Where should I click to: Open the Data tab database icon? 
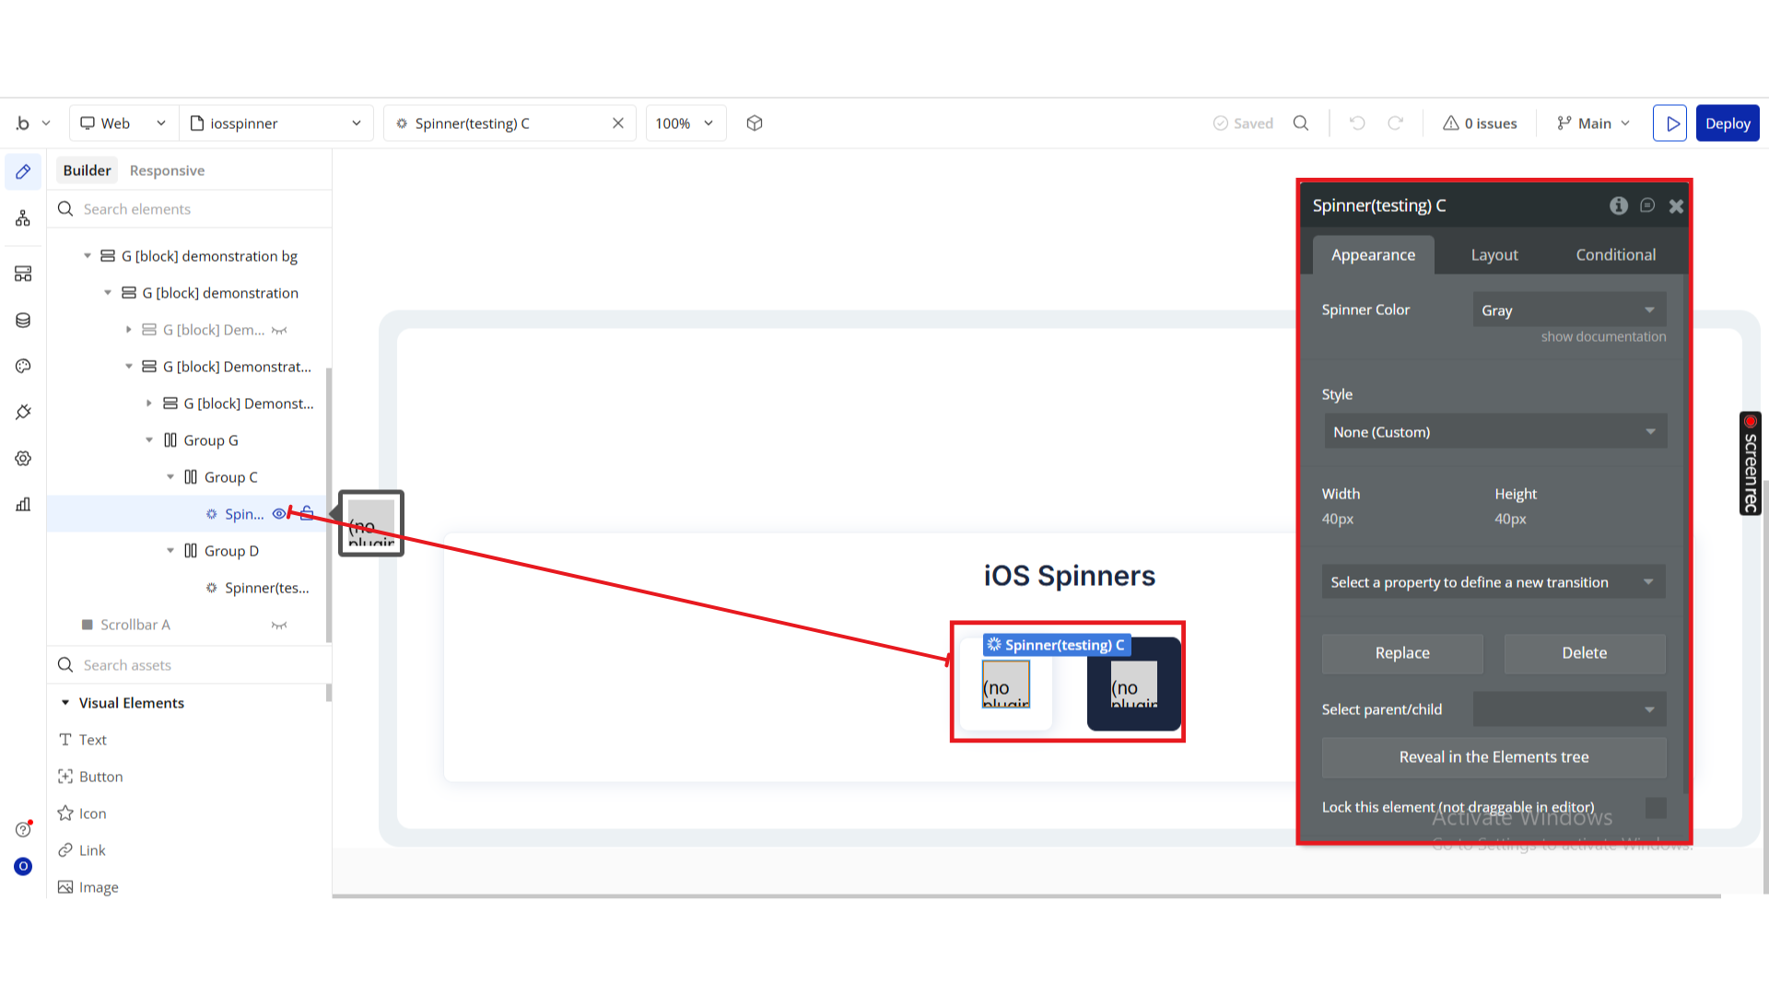coord(23,320)
